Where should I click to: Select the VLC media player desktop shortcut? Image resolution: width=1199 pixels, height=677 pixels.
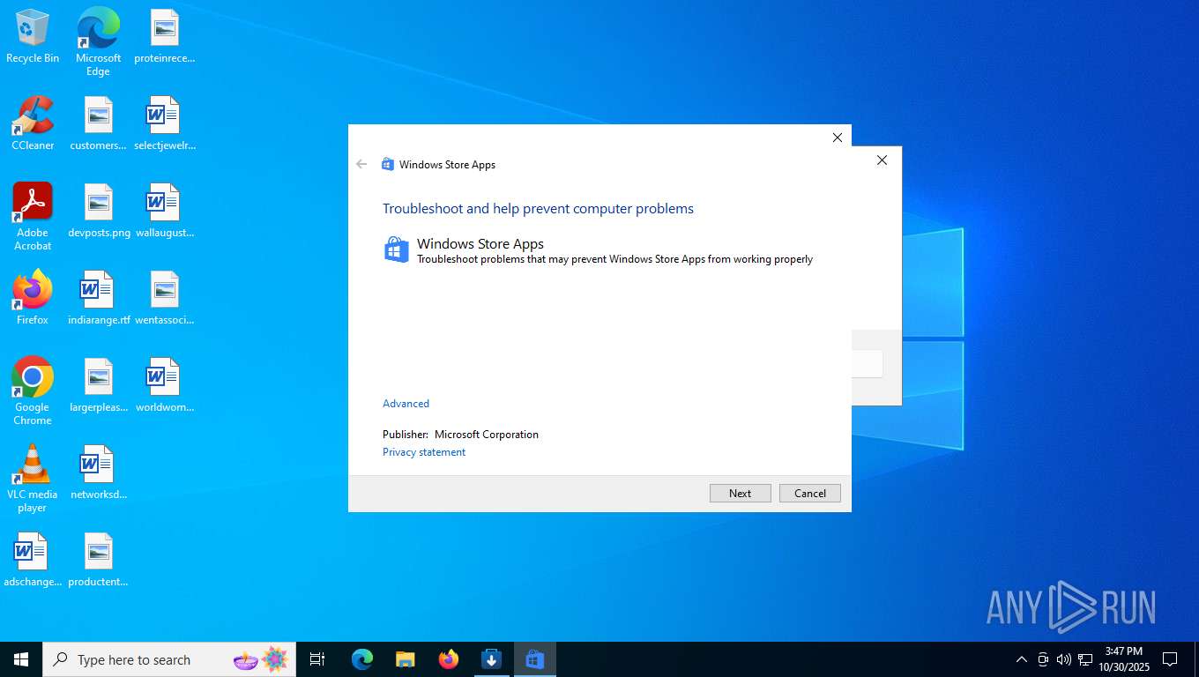[x=33, y=479]
